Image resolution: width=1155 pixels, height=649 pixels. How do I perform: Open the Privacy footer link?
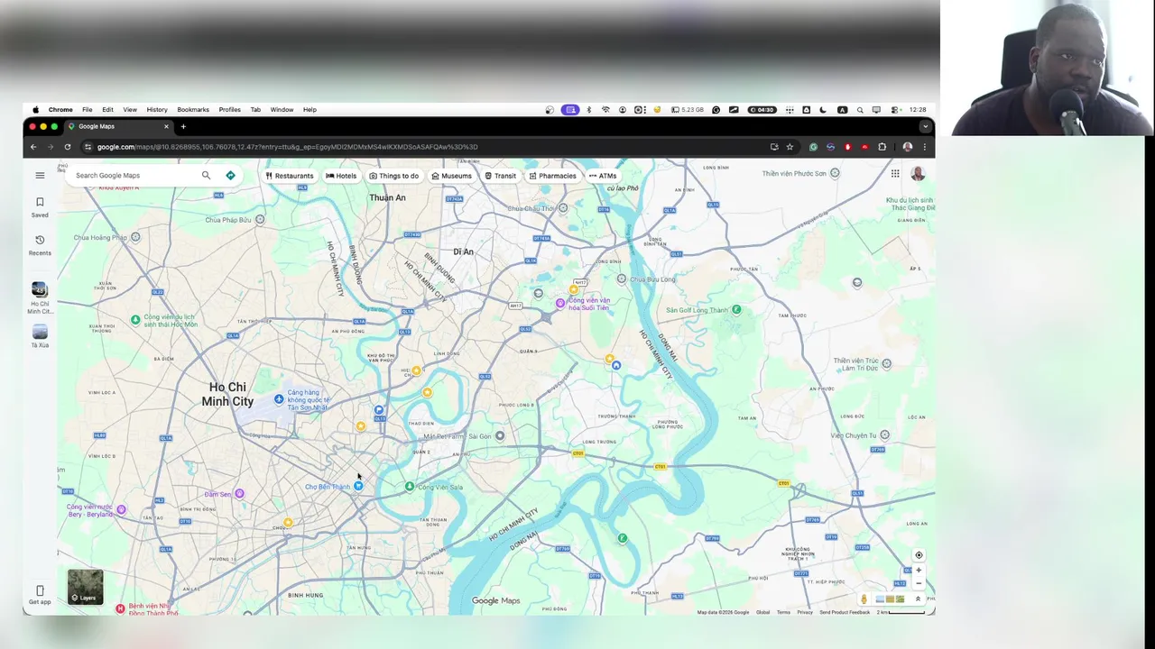[x=805, y=612]
